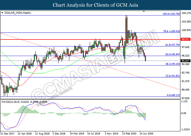
Task: Click the 91.075 price axis value
Action: 186,81
